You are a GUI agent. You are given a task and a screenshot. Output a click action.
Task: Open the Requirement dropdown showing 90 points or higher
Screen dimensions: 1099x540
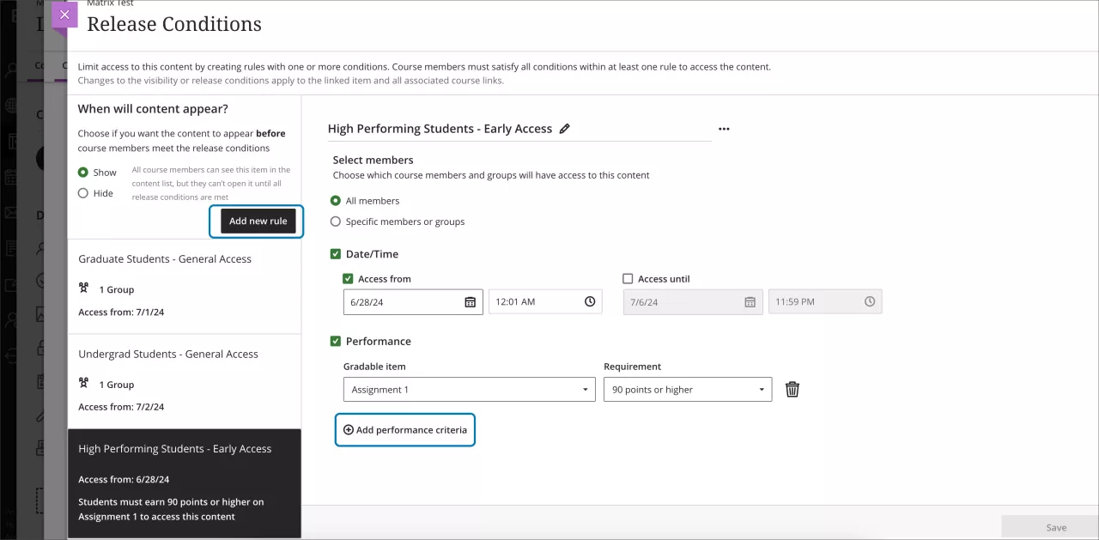(687, 389)
